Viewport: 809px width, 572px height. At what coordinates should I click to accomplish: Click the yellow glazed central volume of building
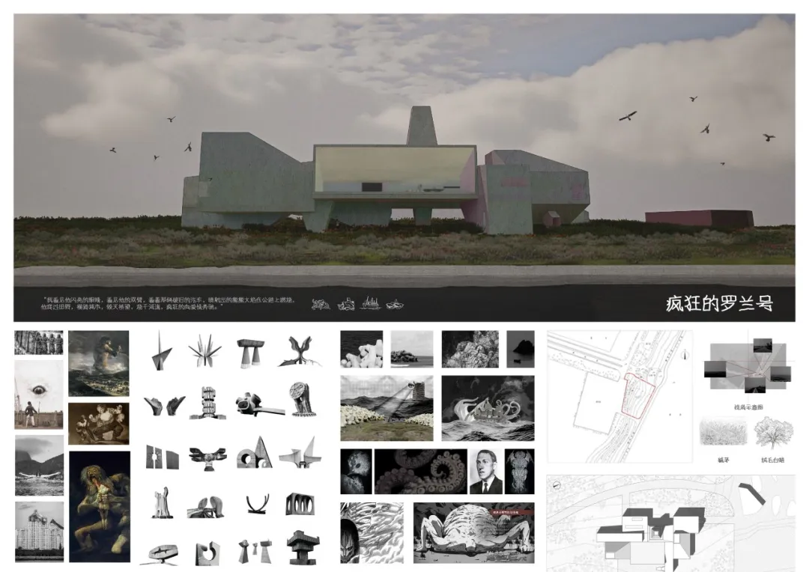396,171
